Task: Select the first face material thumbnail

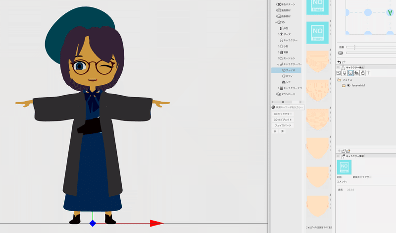Action: 317,61
